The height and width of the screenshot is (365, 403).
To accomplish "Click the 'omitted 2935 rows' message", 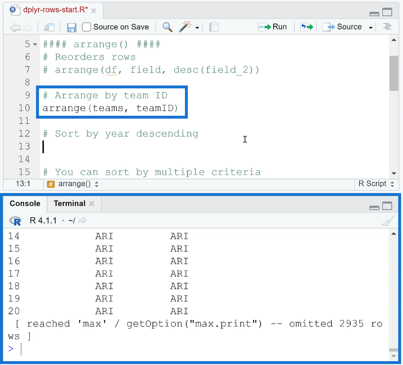I will (195, 330).
